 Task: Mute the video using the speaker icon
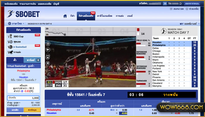(x=48, y=50)
